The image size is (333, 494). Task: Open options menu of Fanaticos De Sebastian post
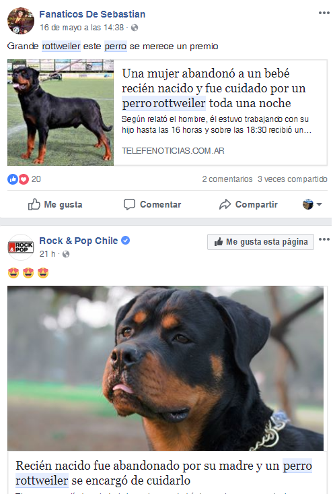[324, 13]
